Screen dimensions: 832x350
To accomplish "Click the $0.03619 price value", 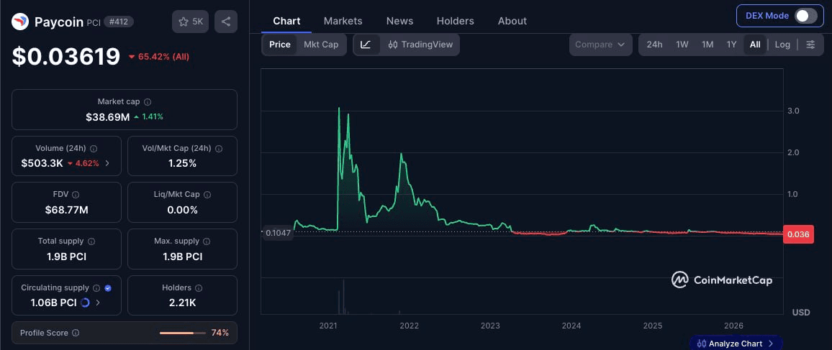I will [65, 57].
